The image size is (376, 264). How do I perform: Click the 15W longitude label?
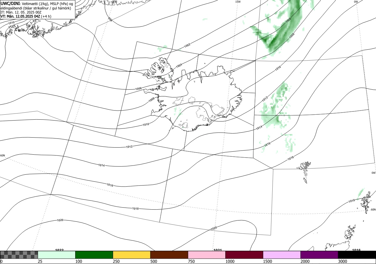238,2
